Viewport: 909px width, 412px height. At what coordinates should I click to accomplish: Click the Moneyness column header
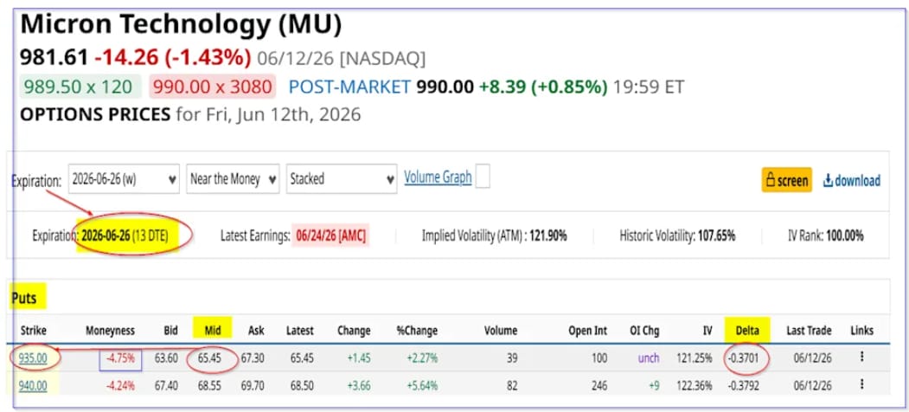(110, 331)
